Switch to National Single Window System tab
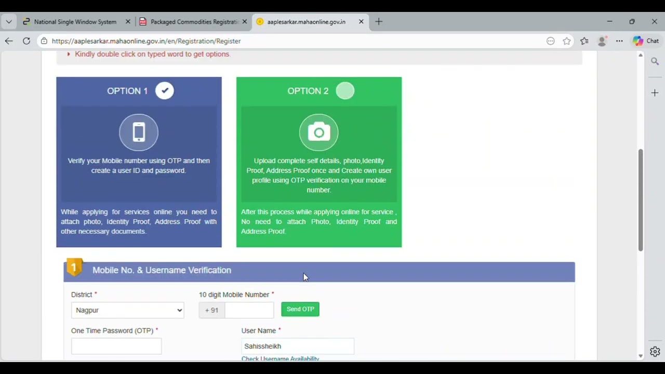 point(75,22)
